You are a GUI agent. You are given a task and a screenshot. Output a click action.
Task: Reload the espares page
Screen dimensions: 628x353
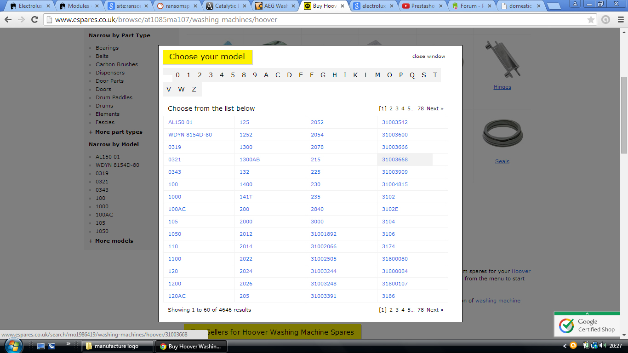34,20
